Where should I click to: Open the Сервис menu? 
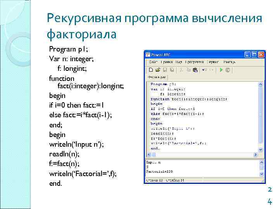pos(213,62)
